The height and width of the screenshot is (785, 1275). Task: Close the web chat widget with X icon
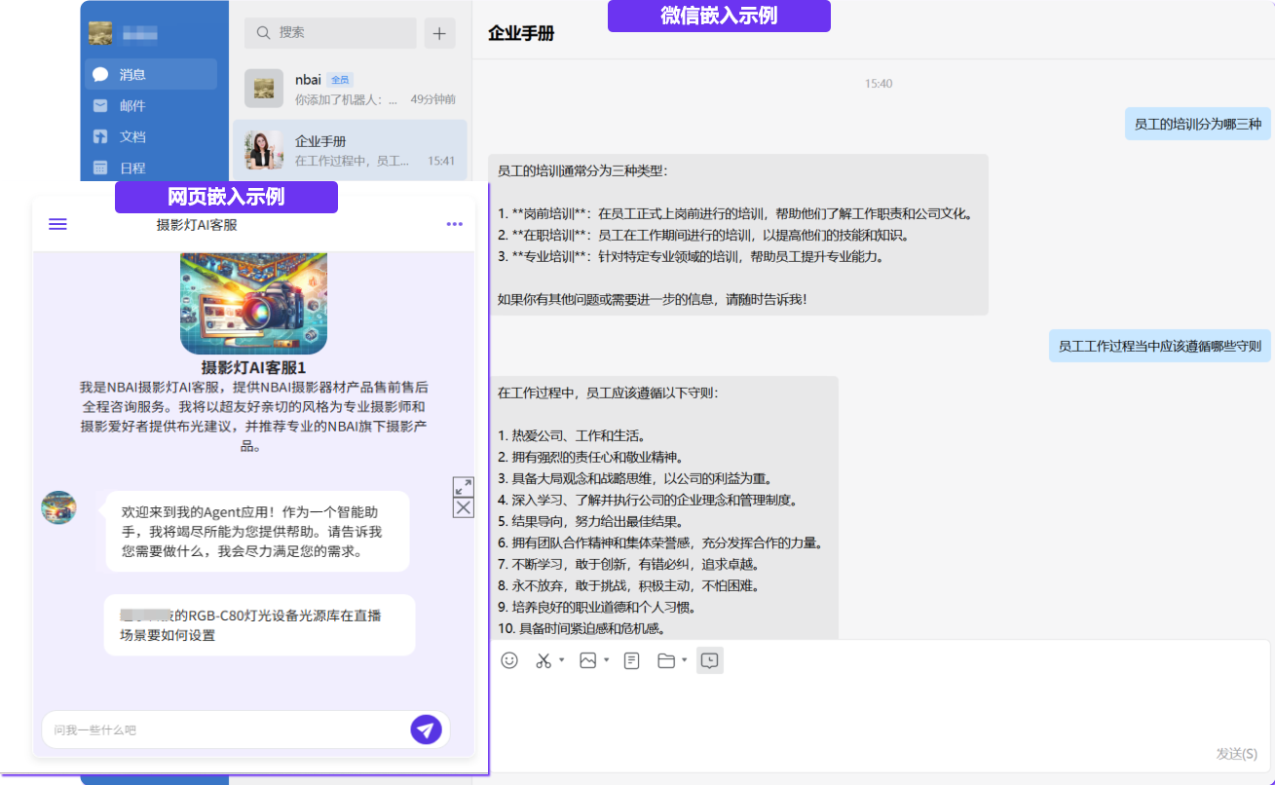coord(464,507)
